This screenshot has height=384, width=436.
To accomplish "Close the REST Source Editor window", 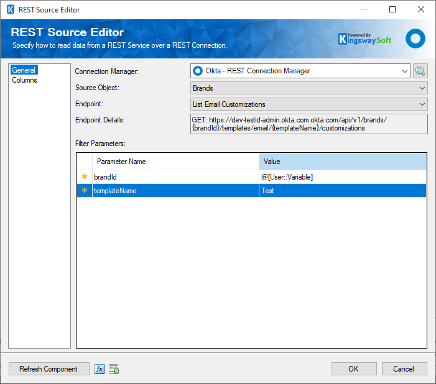I will [420, 9].
